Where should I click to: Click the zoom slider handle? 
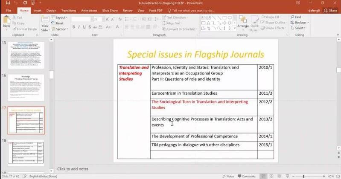(x=303, y=176)
